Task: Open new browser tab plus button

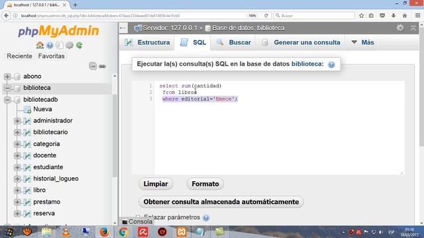Action: [x=75, y=5]
